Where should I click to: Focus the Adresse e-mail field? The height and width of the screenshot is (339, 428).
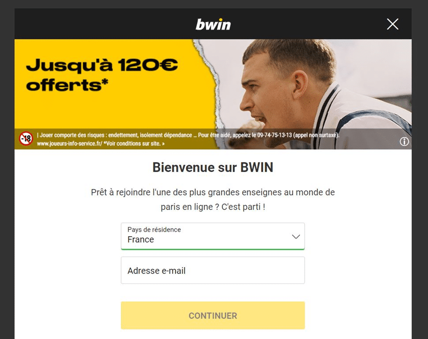click(x=213, y=270)
